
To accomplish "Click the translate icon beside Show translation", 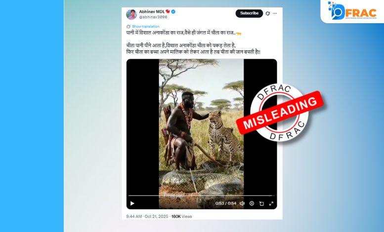I will coord(128,27).
